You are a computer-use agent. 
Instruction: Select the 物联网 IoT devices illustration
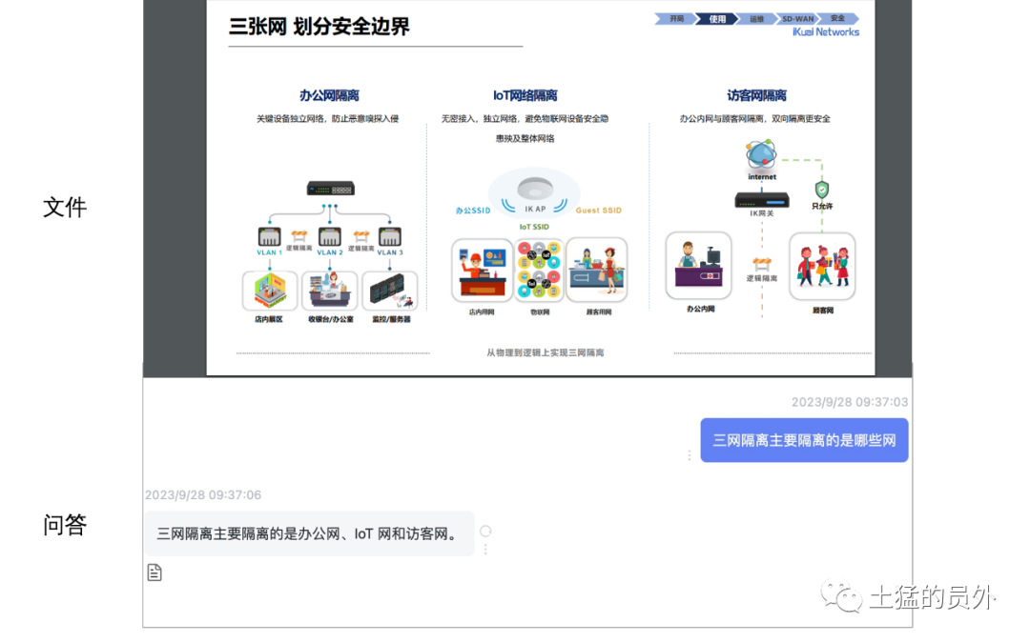coord(539,270)
